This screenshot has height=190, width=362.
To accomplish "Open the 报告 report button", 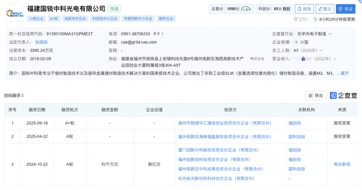I will point(304,9).
